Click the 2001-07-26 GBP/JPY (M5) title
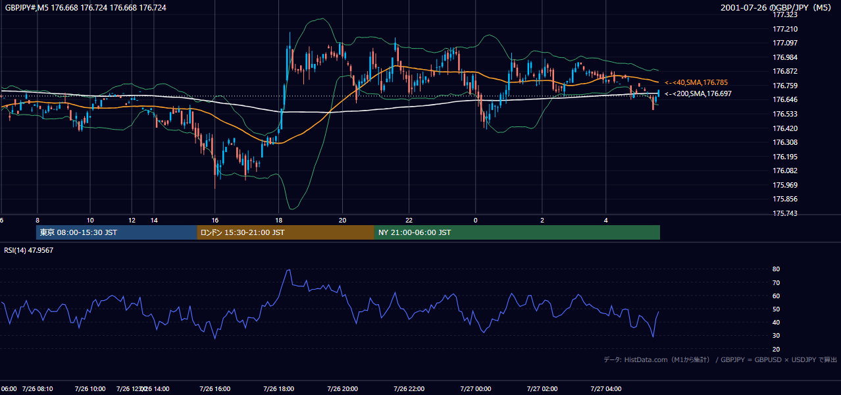Image resolution: width=841 pixels, height=395 pixels. [x=777, y=7]
